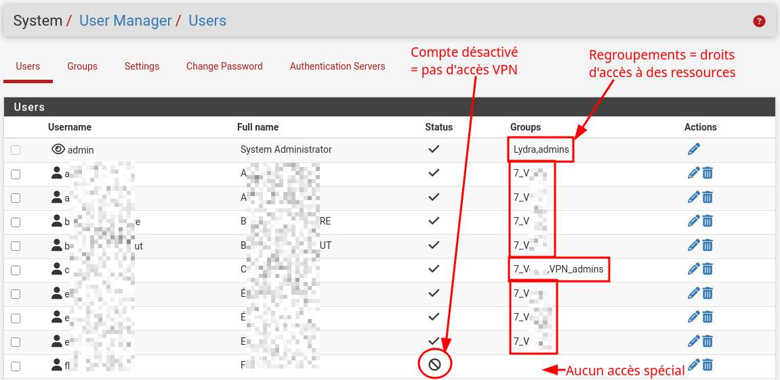780x380 pixels.
Task: Edit the disabled user account
Action: (694, 365)
